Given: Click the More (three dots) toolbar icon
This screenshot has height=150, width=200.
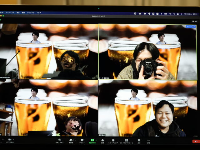Looking at the screenshot, I should pos(149,140).
